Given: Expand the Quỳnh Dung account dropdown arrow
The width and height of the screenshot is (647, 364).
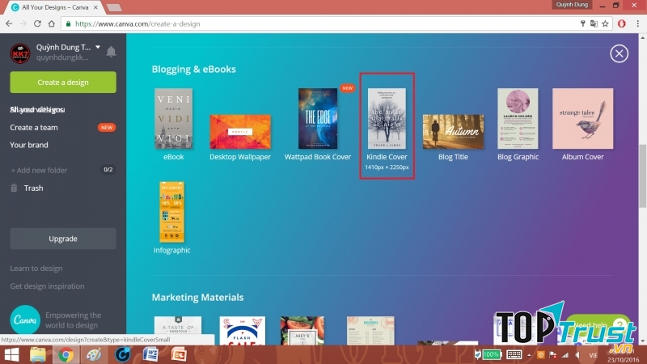Looking at the screenshot, I should 98,48.
